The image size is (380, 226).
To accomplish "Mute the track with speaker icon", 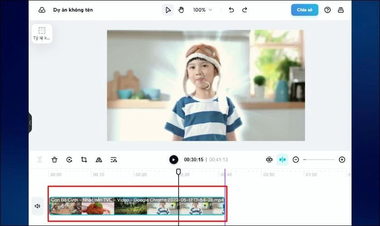I will pos(38,206).
